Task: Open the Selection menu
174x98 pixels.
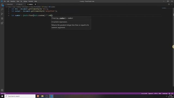Action: [13, 1]
